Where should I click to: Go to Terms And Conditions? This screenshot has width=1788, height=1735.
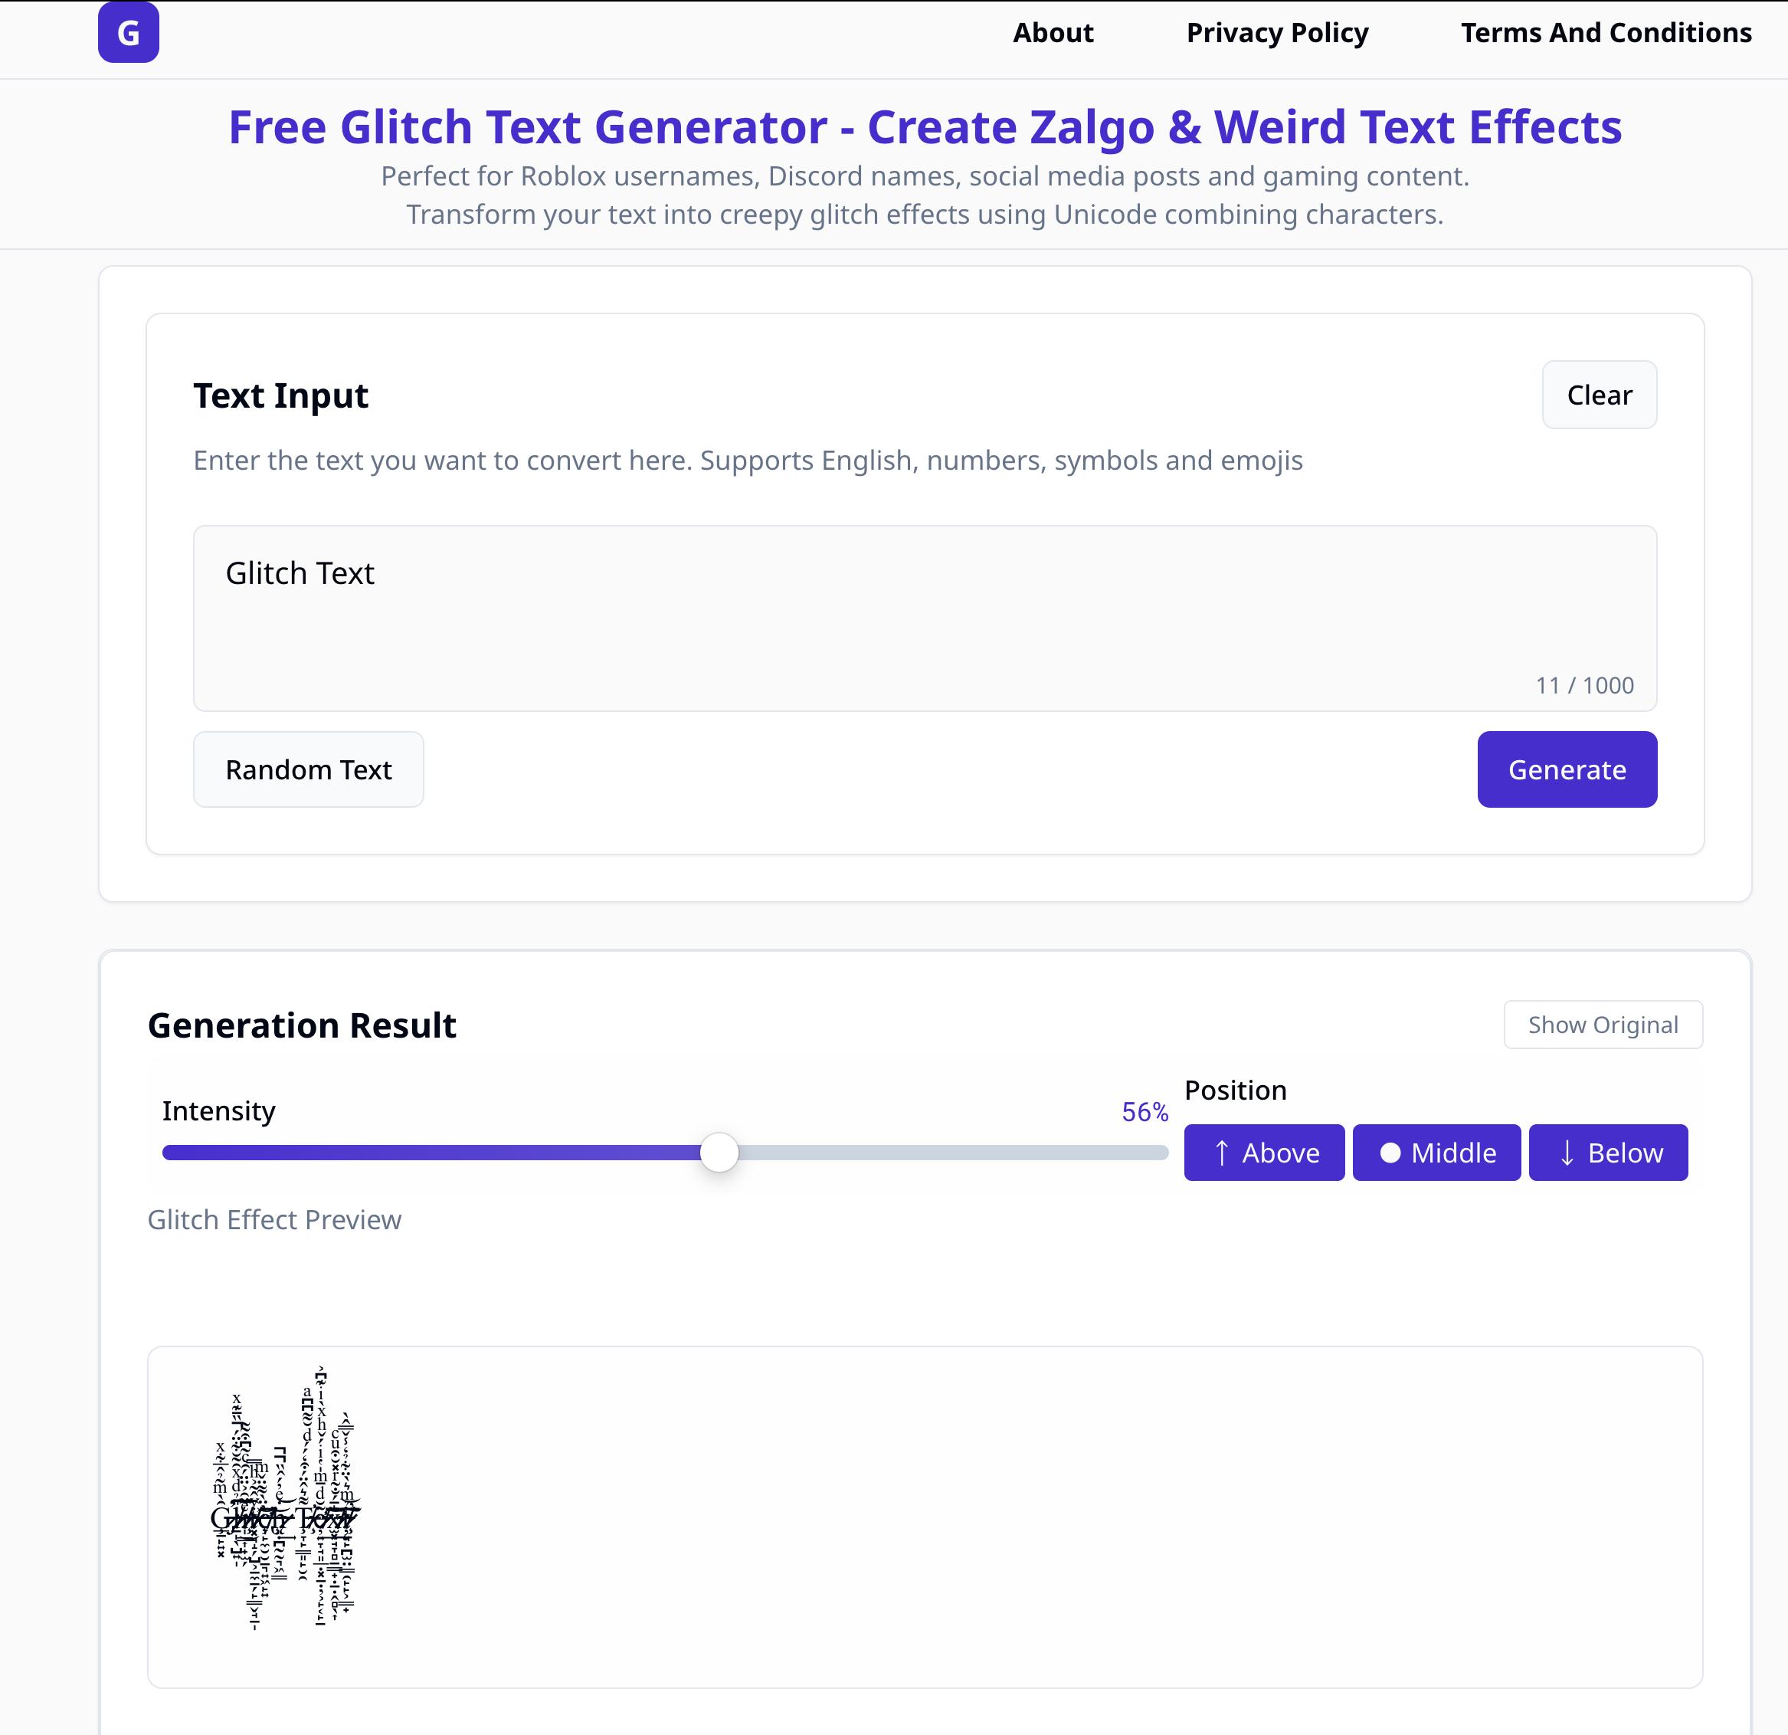click(1606, 33)
